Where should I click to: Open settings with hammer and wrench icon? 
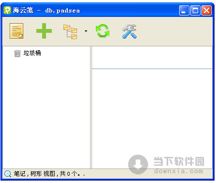(129, 31)
